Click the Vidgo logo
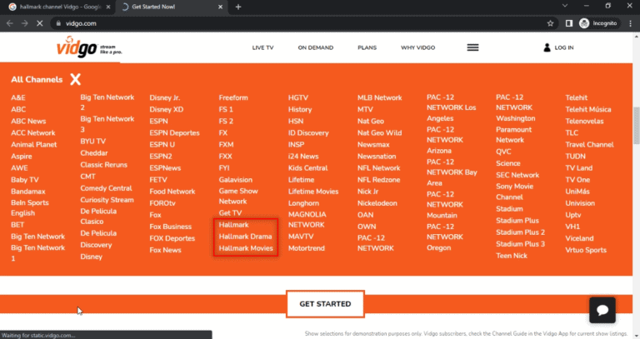This screenshot has width=640, height=339. 89,47
